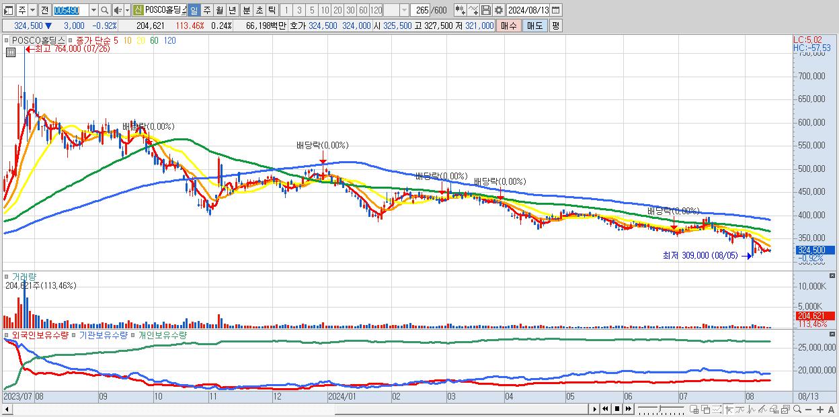Click the red 매수 buy button

[509, 26]
